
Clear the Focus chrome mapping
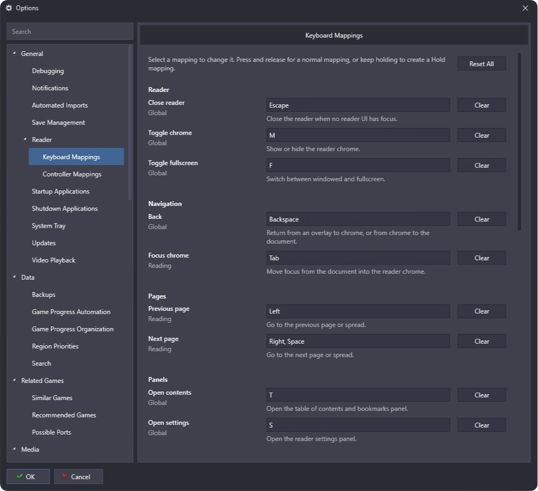point(482,258)
